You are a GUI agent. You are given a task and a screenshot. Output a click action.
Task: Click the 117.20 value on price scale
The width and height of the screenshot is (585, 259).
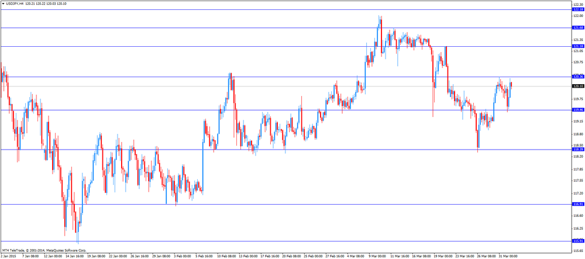pyautogui.click(x=579, y=194)
